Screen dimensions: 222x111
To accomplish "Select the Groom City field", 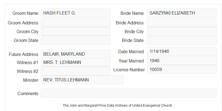I will [76, 31].
